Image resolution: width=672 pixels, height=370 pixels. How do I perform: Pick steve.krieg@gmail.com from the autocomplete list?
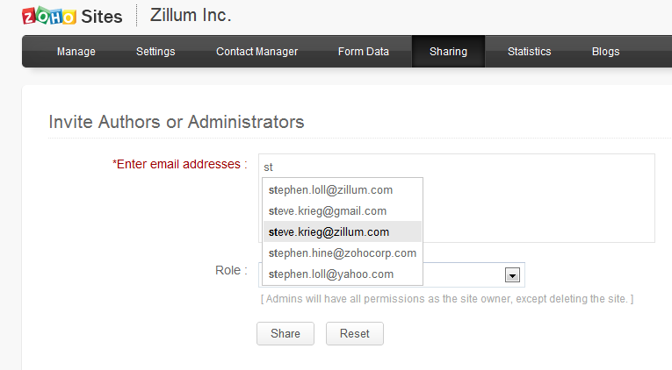[x=329, y=210]
